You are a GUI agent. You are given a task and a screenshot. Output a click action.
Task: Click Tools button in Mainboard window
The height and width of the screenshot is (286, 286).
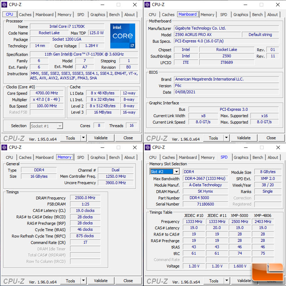point(213,138)
